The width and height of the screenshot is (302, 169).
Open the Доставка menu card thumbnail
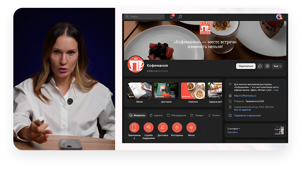pyautogui.click(x=166, y=91)
